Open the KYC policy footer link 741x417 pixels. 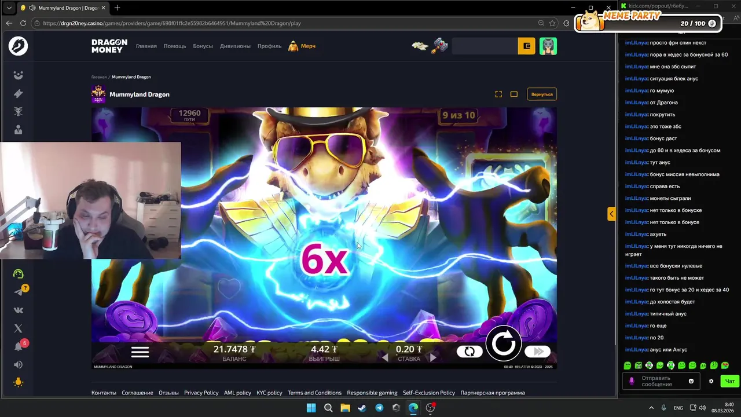tap(269, 393)
